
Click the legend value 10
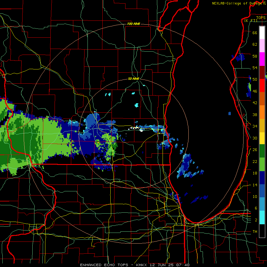click(255, 197)
